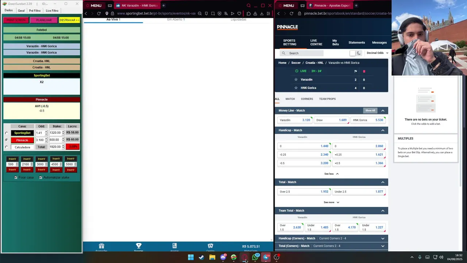Collapse the Team Total - Match section
Image resolution: width=467 pixels, height=263 pixels.
[x=383, y=211]
